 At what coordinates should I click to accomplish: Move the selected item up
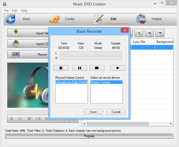click(149, 33)
